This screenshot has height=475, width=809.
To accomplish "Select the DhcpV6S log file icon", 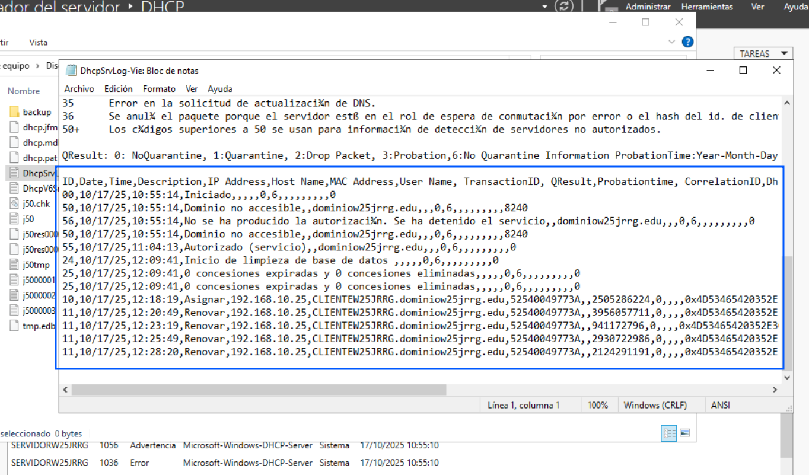I will 14,188.
